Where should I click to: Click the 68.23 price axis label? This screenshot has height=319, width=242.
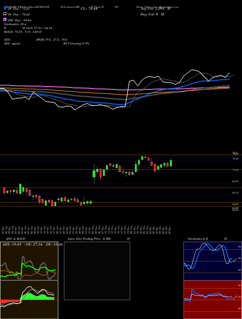click(235, 181)
